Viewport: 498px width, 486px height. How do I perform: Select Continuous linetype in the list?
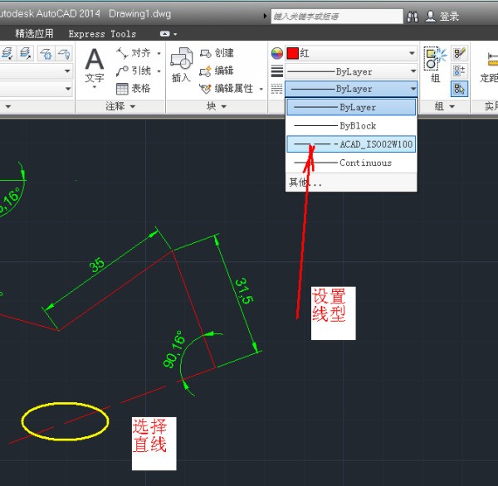click(x=351, y=163)
